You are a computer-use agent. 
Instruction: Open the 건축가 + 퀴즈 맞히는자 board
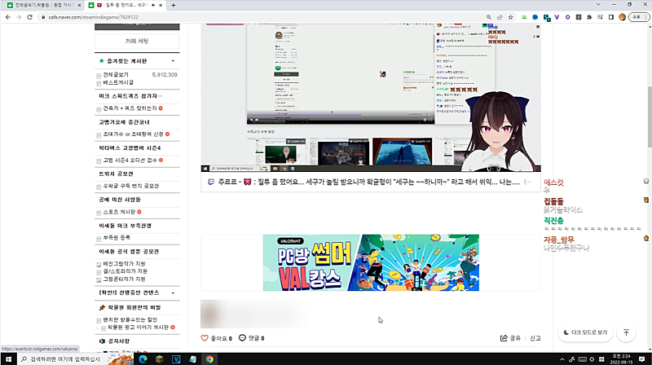(130, 108)
